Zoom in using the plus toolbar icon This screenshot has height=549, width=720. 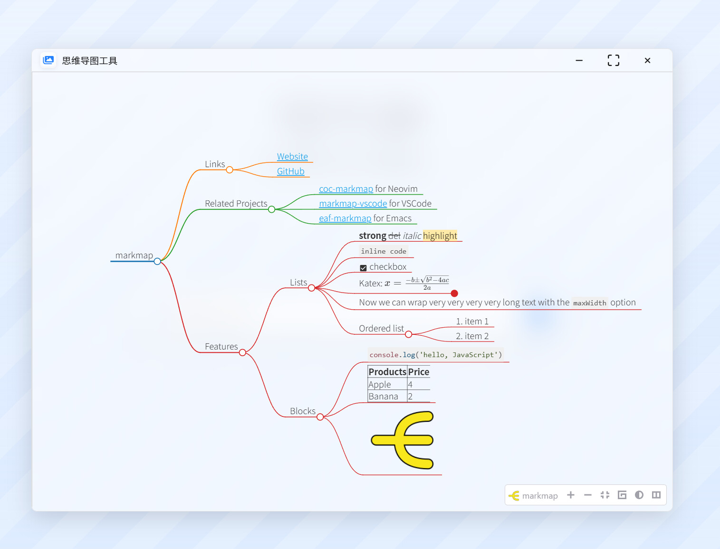[571, 495]
